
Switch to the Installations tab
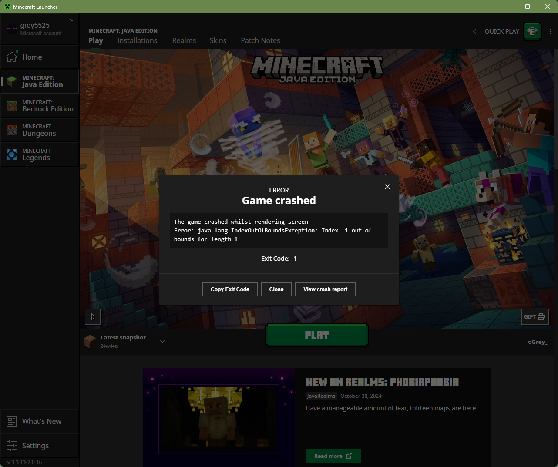click(137, 40)
